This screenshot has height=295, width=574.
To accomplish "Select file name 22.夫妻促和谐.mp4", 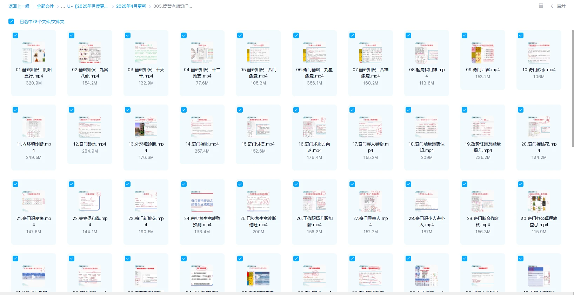I will 90,222.
